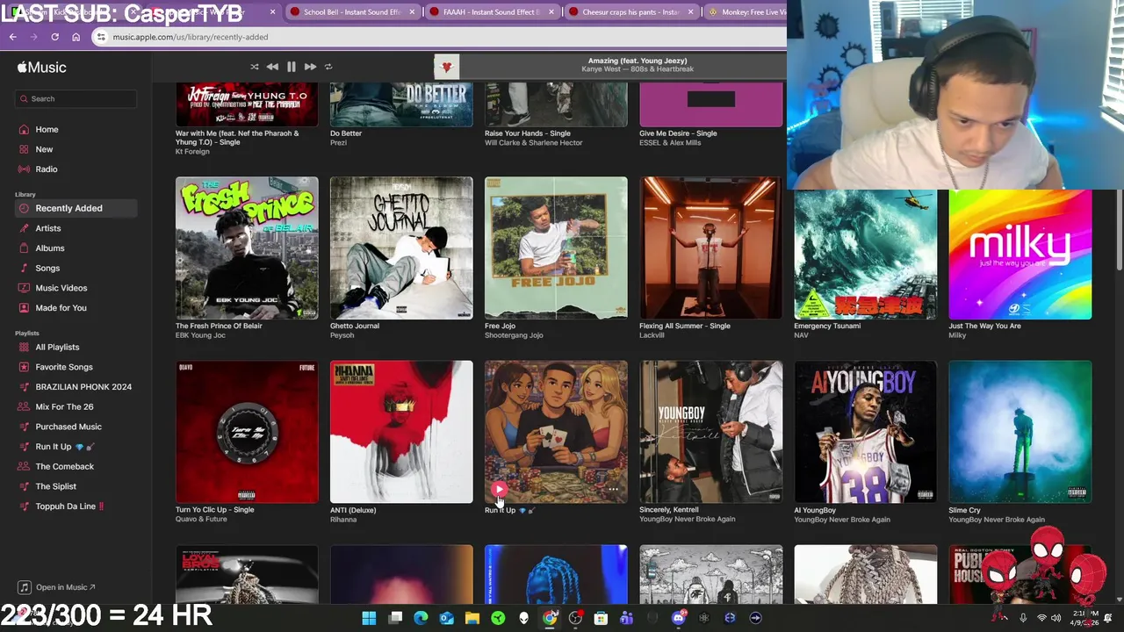Click the Give Me Desire - Single title
This screenshot has height=632, width=1124.
678,133
